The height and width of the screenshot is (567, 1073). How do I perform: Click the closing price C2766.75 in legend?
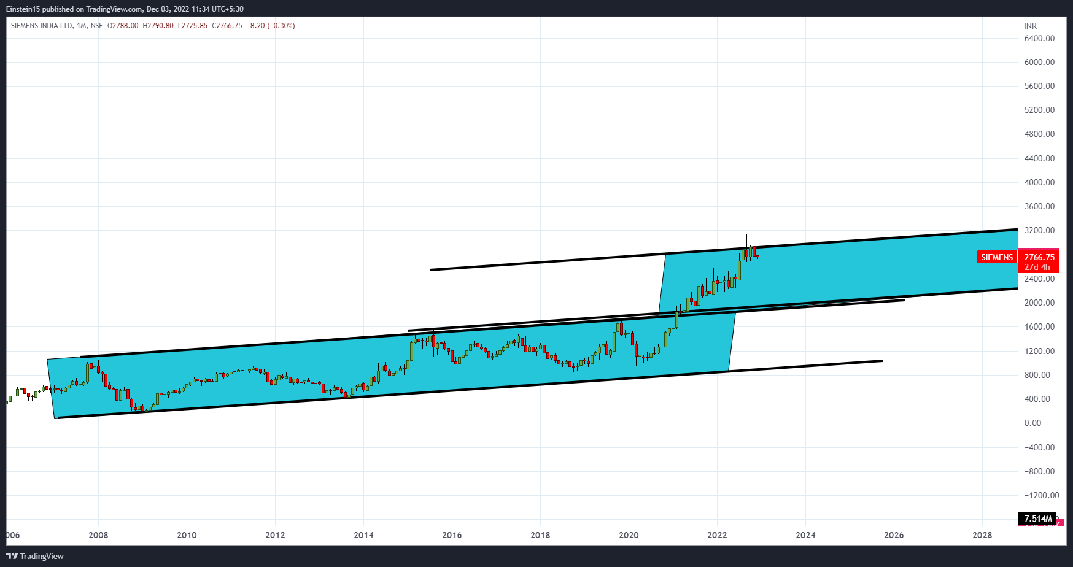pyautogui.click(x=227, y=26)
